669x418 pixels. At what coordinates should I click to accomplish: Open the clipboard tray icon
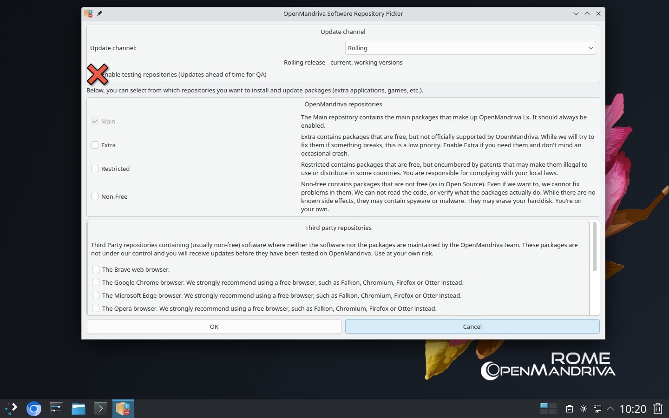569,409
